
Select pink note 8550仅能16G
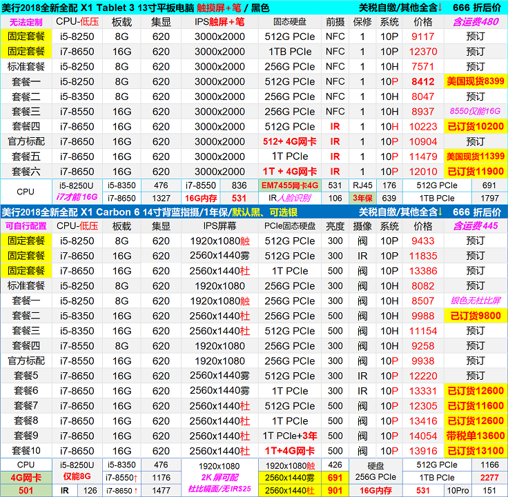point(476,111)
